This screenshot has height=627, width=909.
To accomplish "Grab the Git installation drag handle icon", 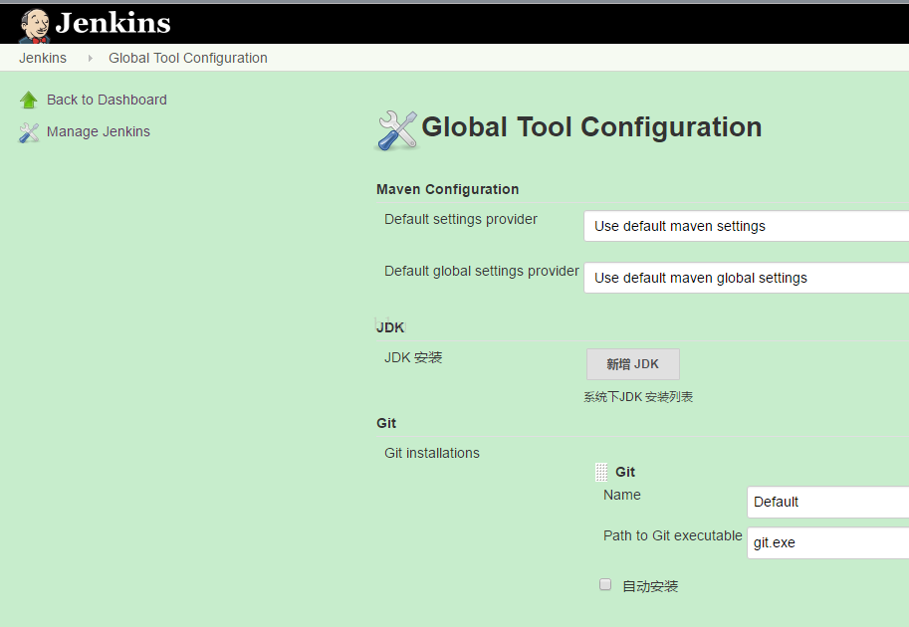I will (601, 473).
